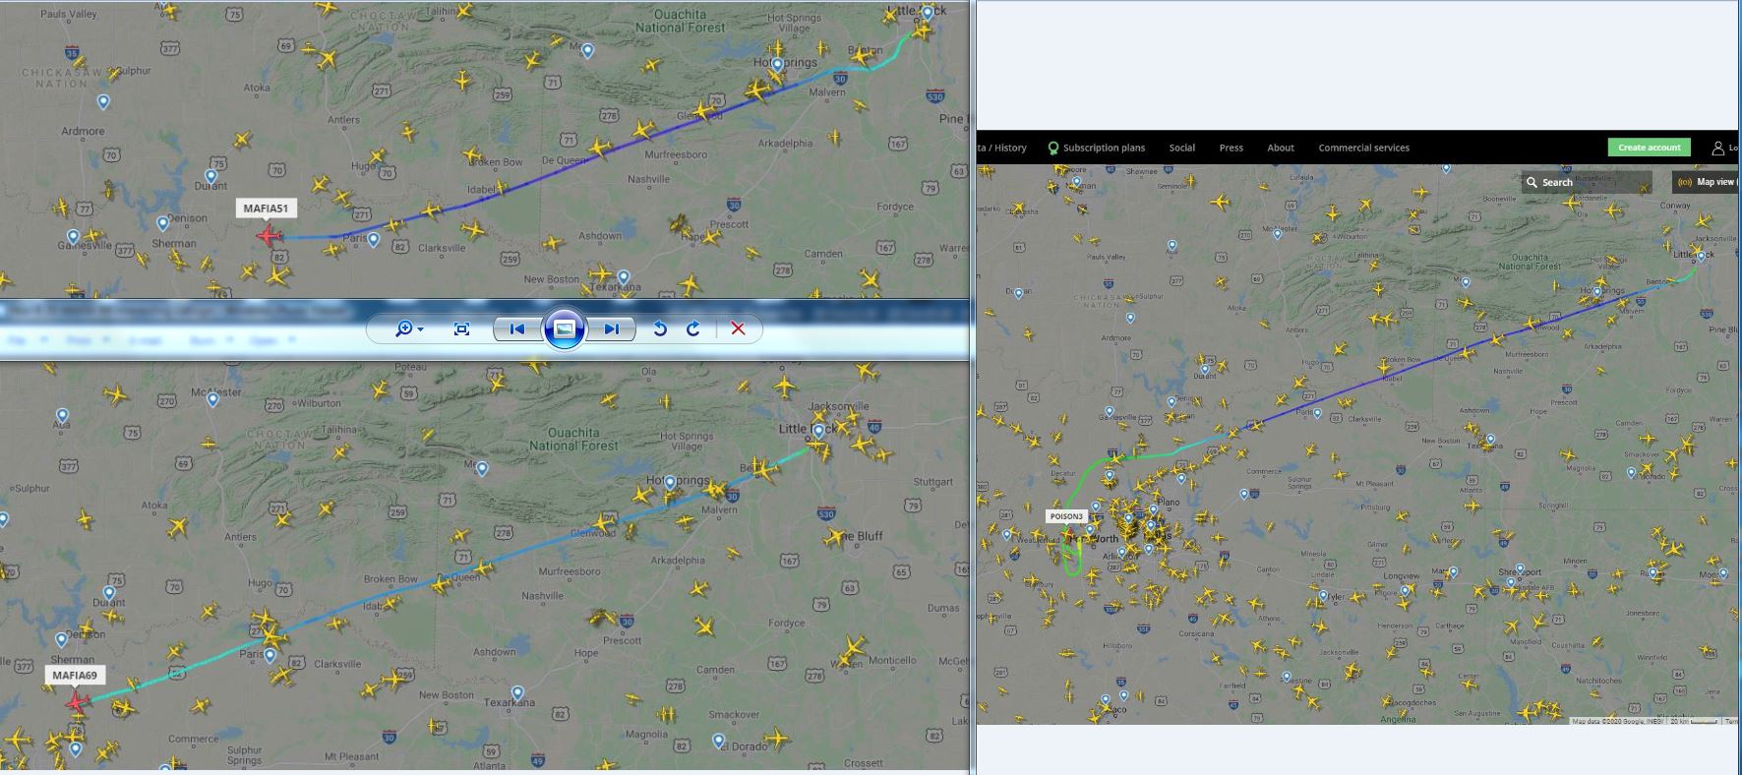This screenshot has height=775, width=1742.
Task: Open the About menu item
Action: pos(1281,148)
